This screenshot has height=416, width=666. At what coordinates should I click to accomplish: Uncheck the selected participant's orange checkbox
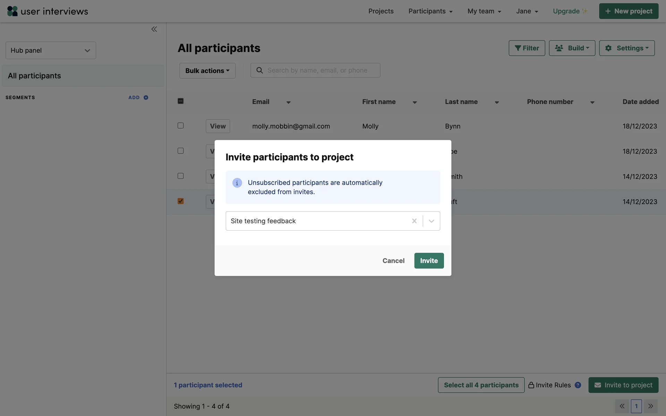[181, 201]
